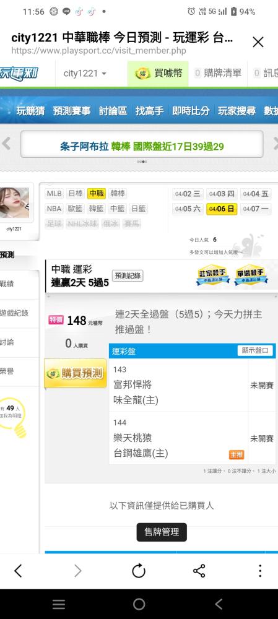
Task: Open Android recent apps button
Action: pos(59,604)
